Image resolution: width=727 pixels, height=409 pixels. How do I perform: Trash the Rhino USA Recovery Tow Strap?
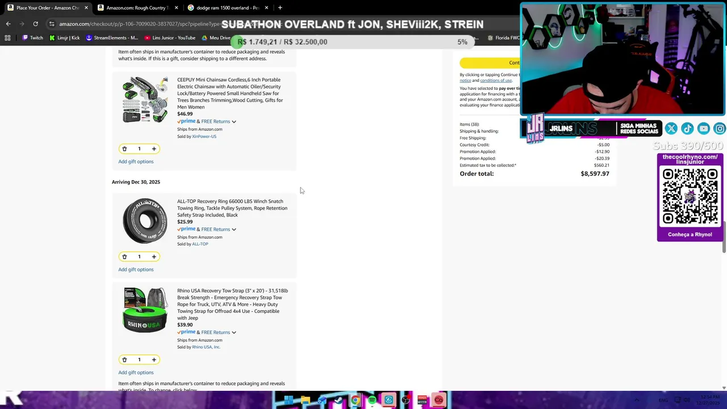(x=124, y=360)
